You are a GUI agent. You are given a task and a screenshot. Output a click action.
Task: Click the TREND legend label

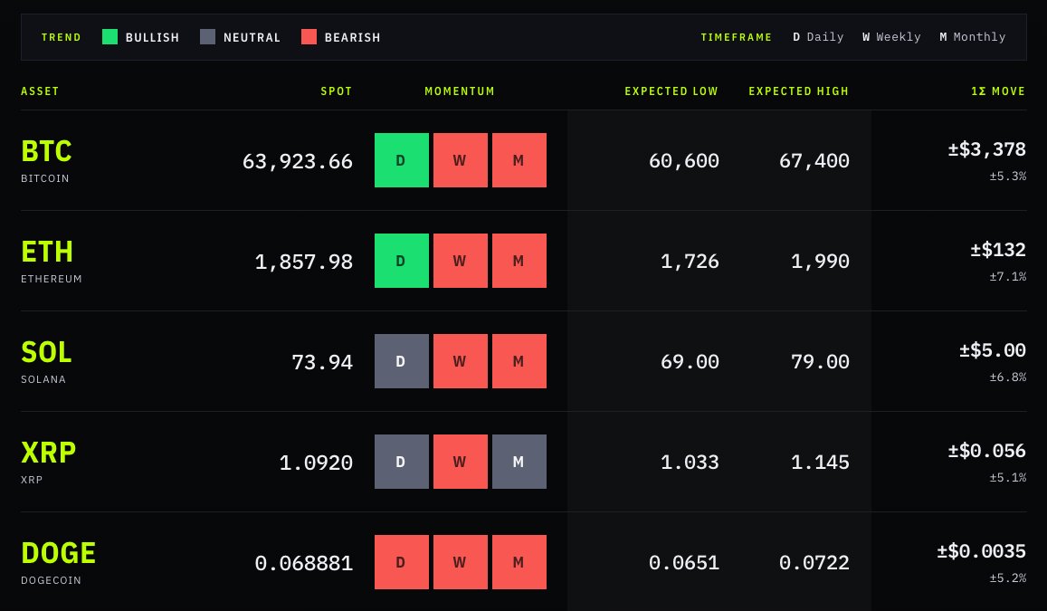pos(61,37)
